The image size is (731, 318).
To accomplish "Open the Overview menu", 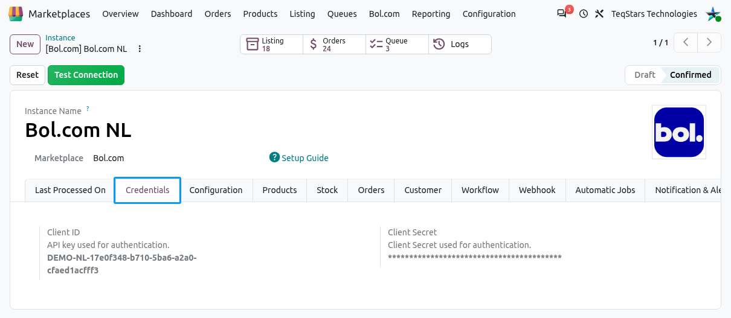I will (120, 14).
